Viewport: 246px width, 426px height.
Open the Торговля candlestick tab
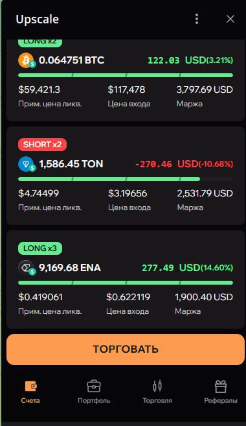click(x=157, y=392)
